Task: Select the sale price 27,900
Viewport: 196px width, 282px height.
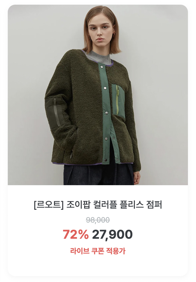Action: [112, 234]
